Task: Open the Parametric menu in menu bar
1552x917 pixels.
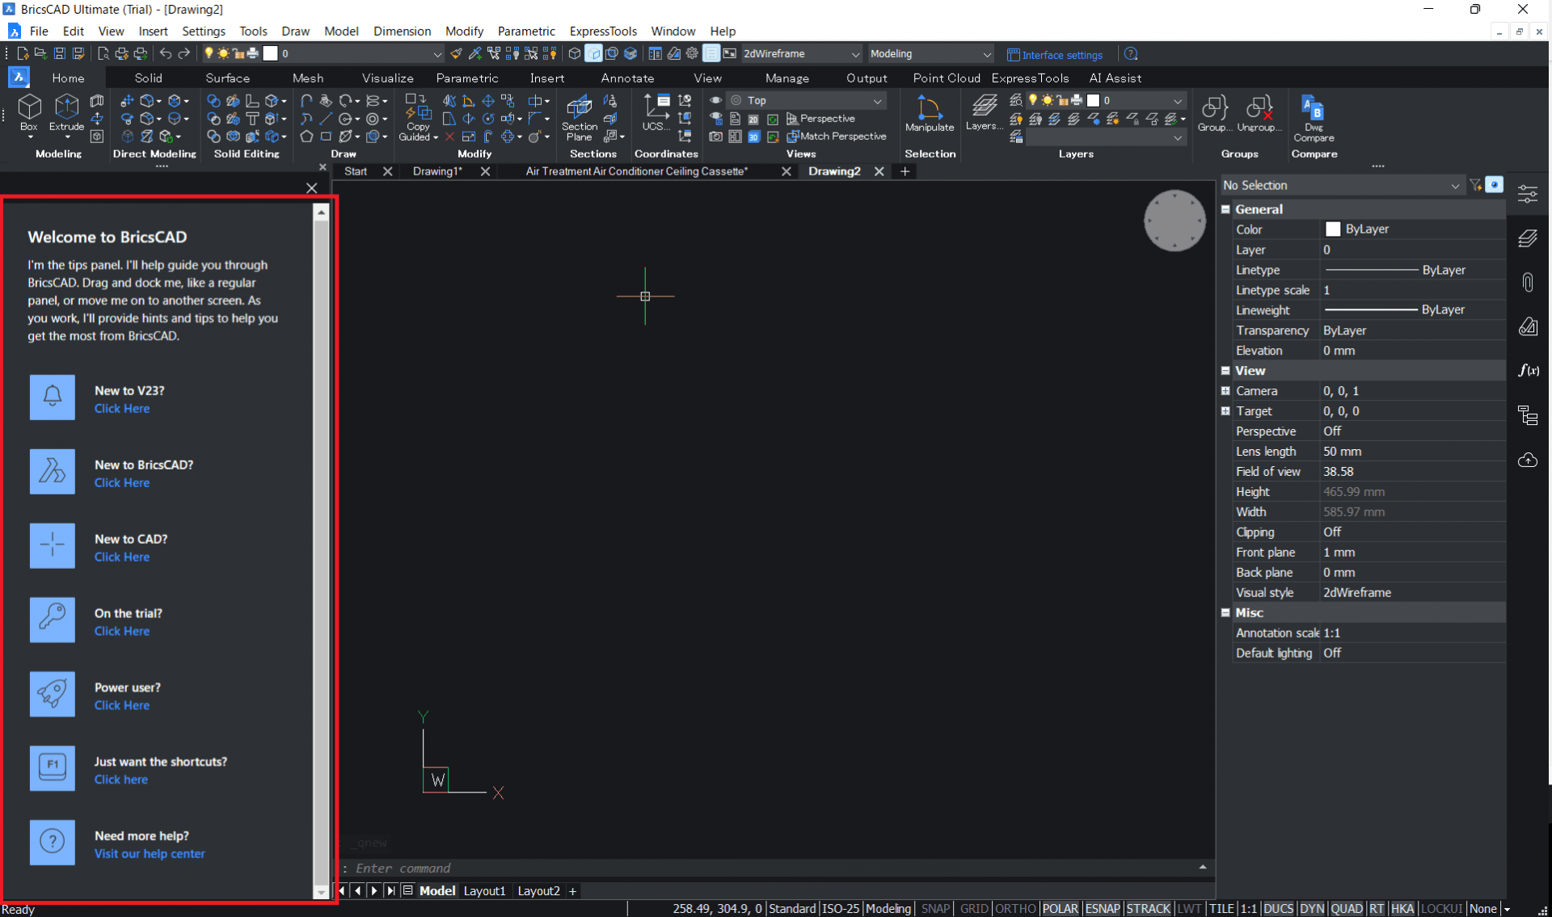Action: pyautogui.click(x=526, y=31)
